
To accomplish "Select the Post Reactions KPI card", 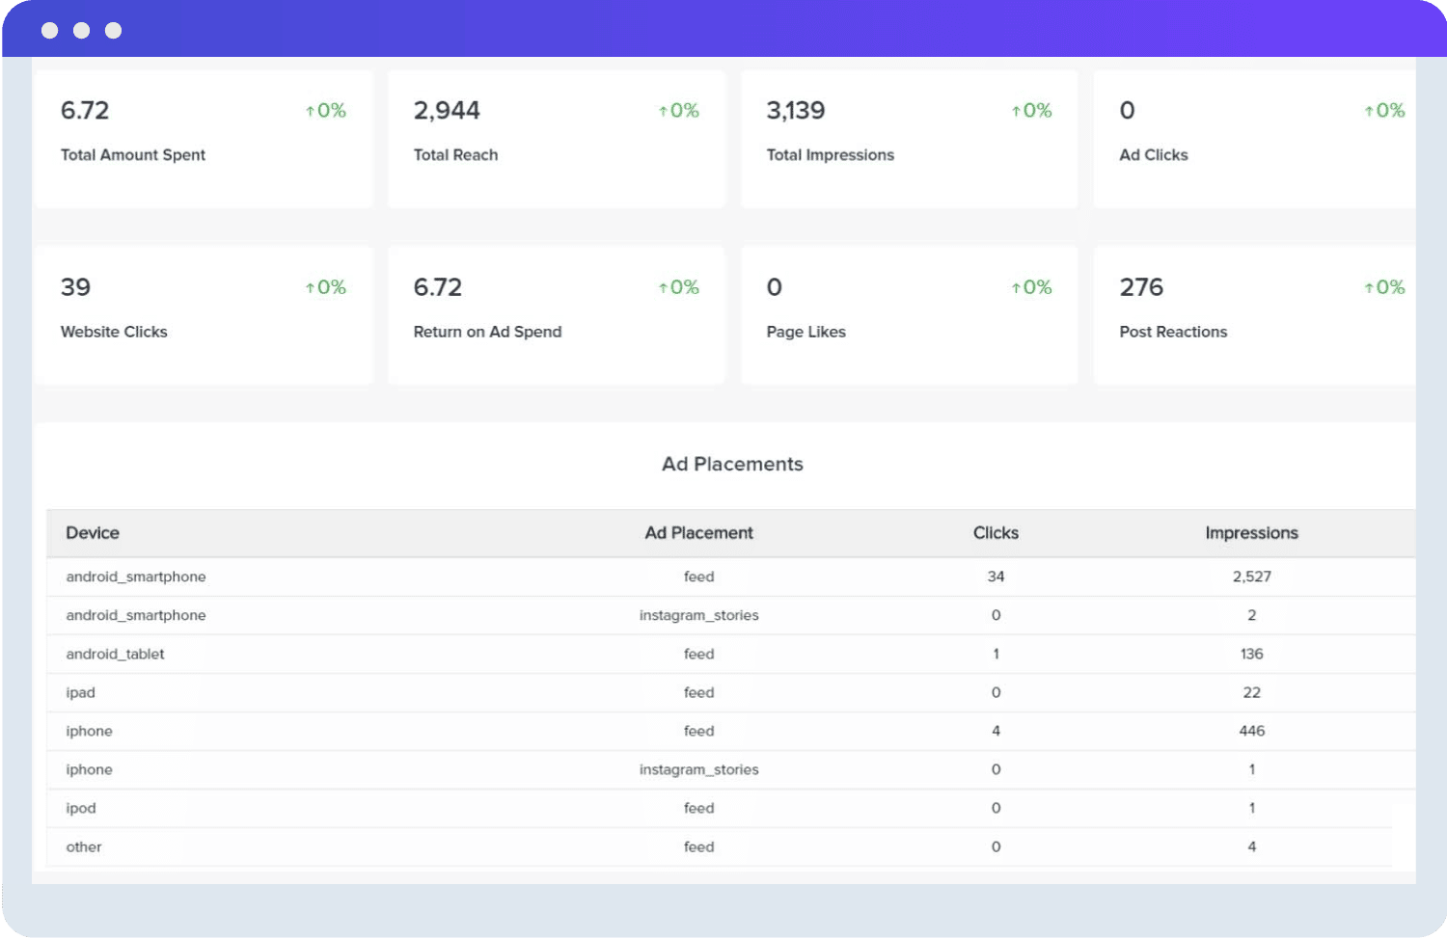I will click(x=1254, y=313).
